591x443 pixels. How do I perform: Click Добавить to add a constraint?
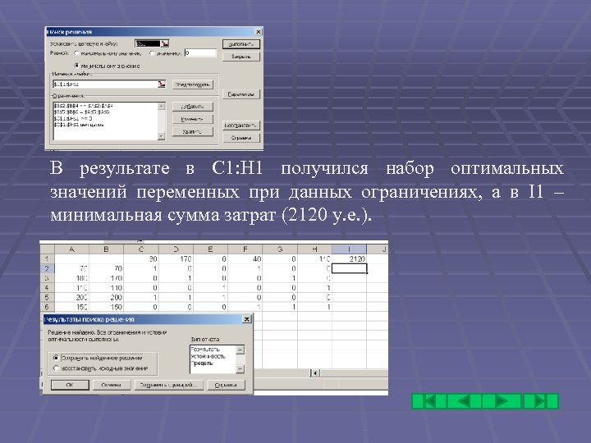click(193, 107)
